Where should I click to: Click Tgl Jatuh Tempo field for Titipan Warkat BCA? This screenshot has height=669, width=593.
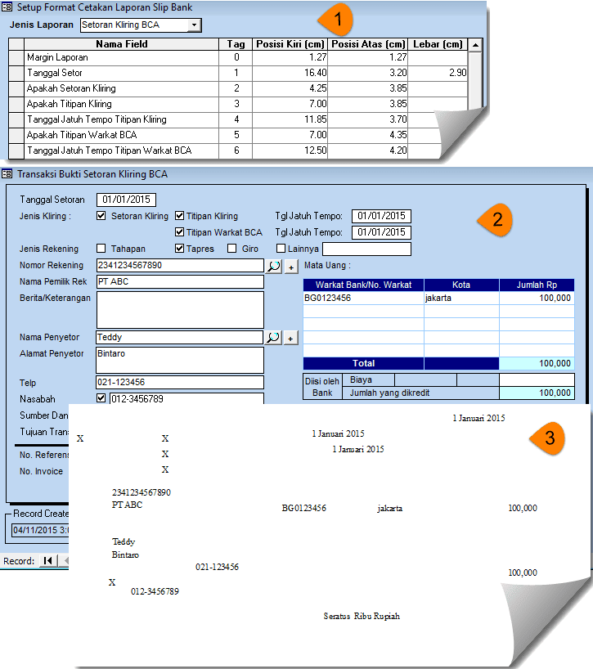click(x=381, y=232)
